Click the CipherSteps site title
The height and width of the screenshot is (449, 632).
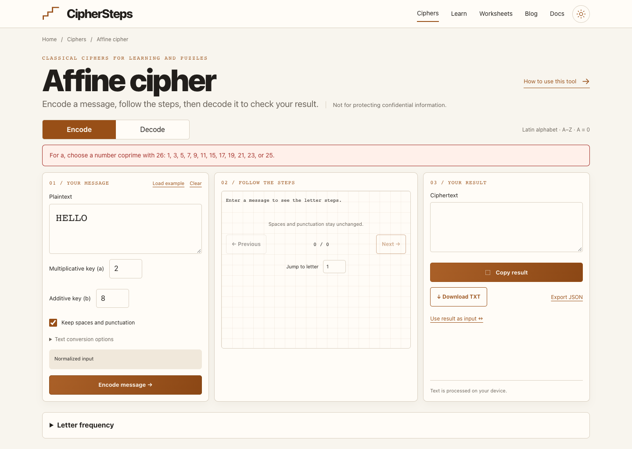pyautogui.click(x=100, y=14)
